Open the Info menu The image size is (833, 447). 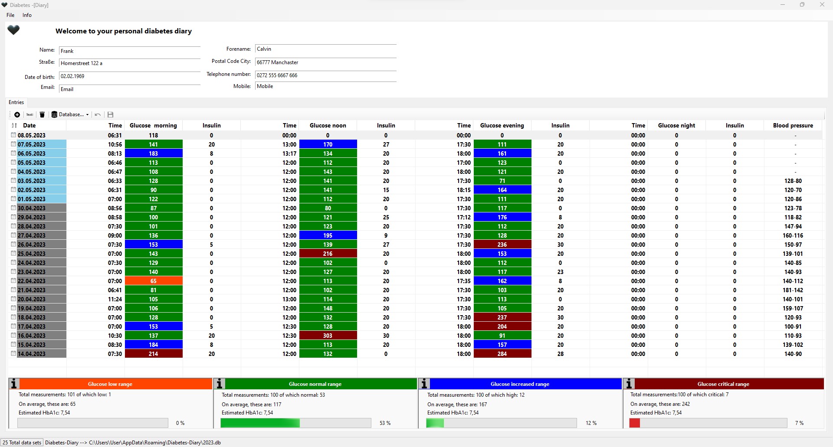27,15
